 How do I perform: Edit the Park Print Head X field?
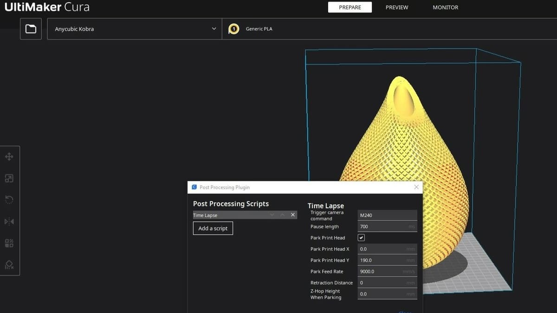pyautogui.click(x=388, y=249)
